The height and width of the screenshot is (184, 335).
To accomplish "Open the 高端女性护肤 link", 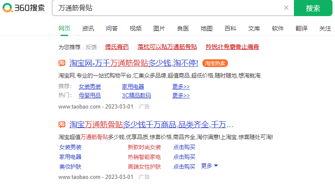I will pyautogui.click(x=144, y=167).
